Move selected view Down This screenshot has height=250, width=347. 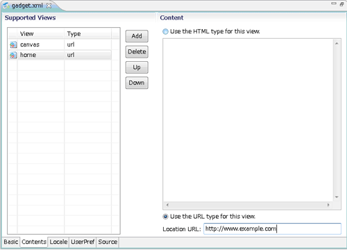coord(137,83)
